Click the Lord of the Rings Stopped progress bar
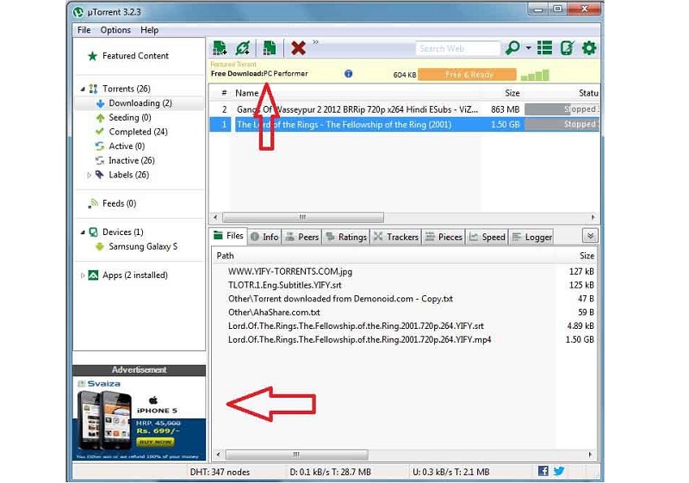Image resolution: width=689 pixels, height=483 pixels. pos(562,125)
